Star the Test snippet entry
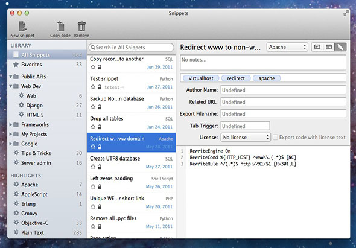 [93, 87]
